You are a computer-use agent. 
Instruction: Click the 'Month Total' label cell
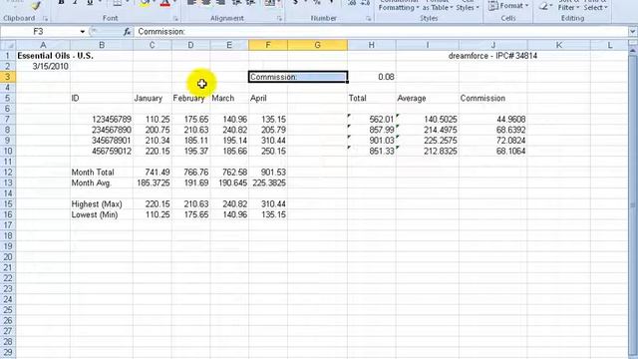tap(102, 173)
